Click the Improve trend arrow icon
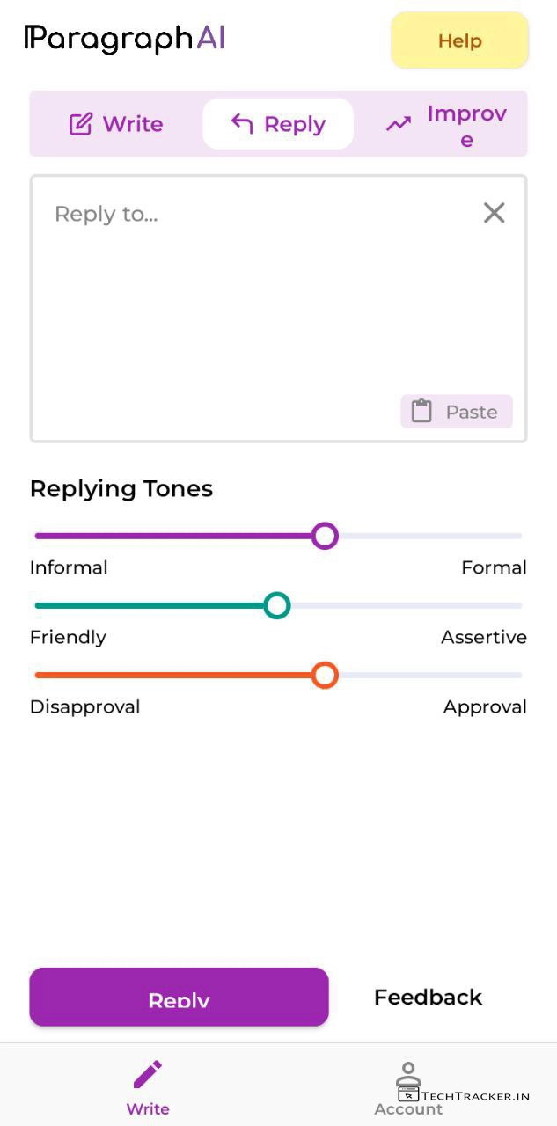This screenshot has width=557, height=1126. pyautogui.click(x=399, y=124)
